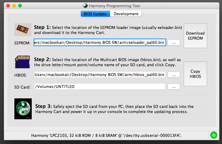Click the Harmony LPC2103 status bar text
The image size is (222, 144).
click(x=106, y=135)
